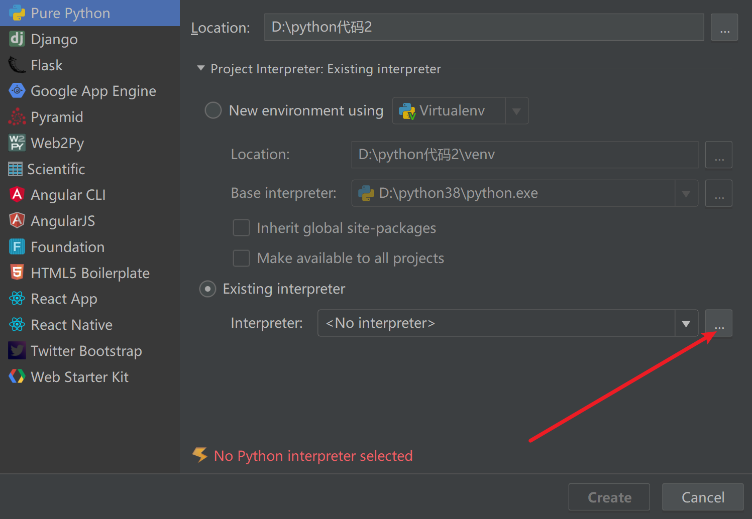The width and height of the screenshot is (752, 519).
Task: Click the venv Location path field
Action: click(x=525, y=155)
